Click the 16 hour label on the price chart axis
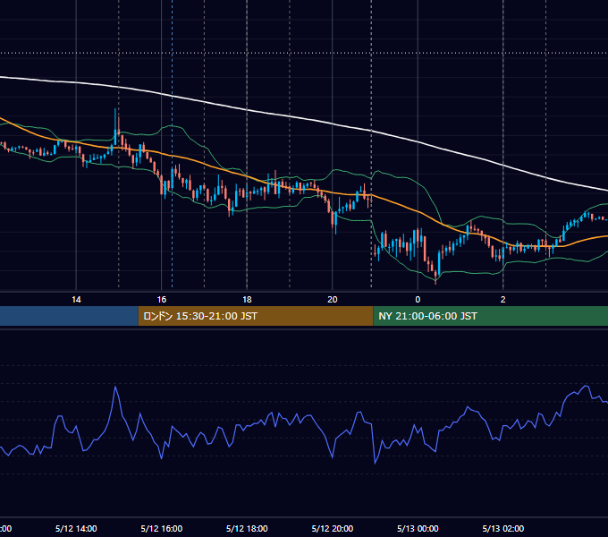The height and width of the screenshot is (537, 608). pyautogui.click(x=162, y=300)
